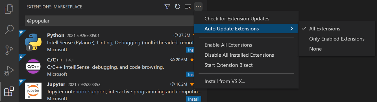Screen dimensions: 377x102
Task: Click the Jupyter download count icon
Action: point(173,84)
